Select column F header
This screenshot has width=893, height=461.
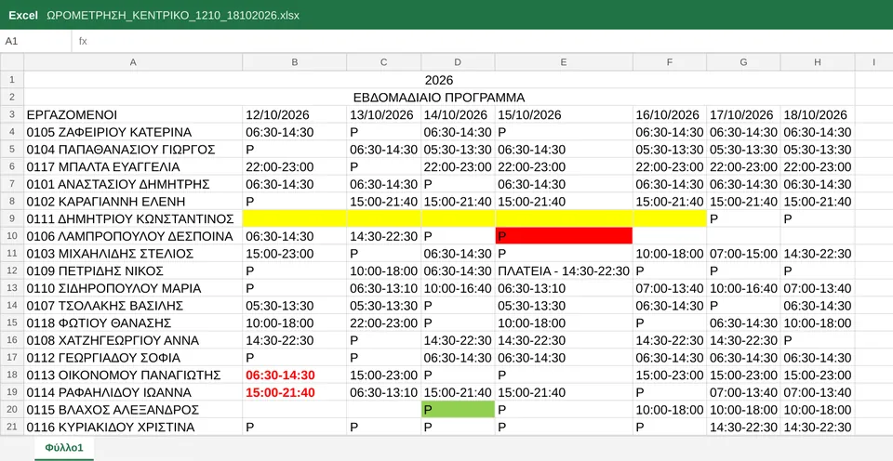click(x=670, y=62)
